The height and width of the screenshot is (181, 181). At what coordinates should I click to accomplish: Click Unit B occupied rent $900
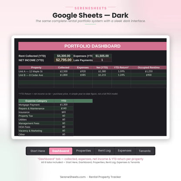pos(149,75)
